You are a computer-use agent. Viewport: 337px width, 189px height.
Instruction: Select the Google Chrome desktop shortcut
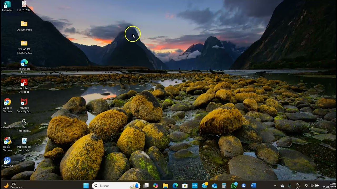[x=7, y=106]
